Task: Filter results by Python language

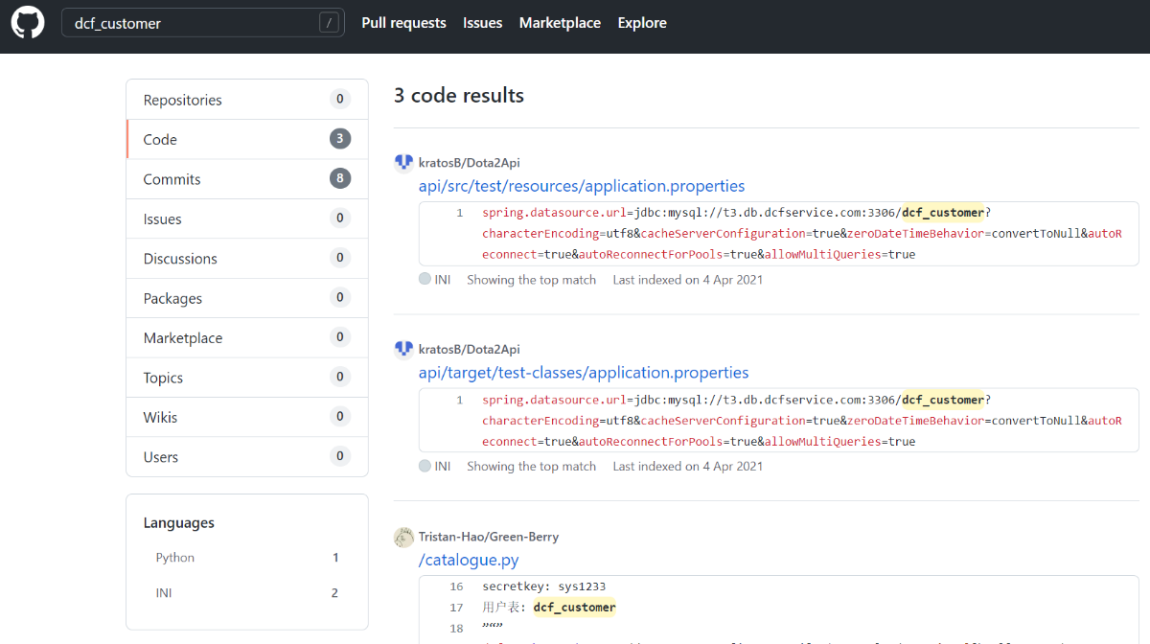Action: (x=175, y=558)
